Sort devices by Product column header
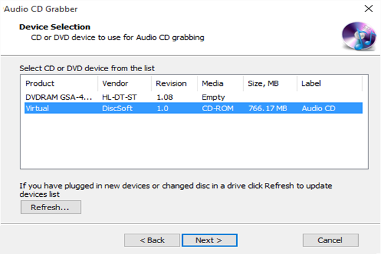Image resolution: width=381 pixels, height=254 pixels. point(60,83)
